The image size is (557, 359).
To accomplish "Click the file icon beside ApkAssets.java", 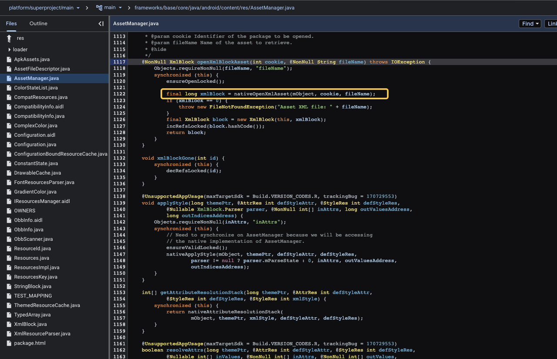I will tap(9, 59).
